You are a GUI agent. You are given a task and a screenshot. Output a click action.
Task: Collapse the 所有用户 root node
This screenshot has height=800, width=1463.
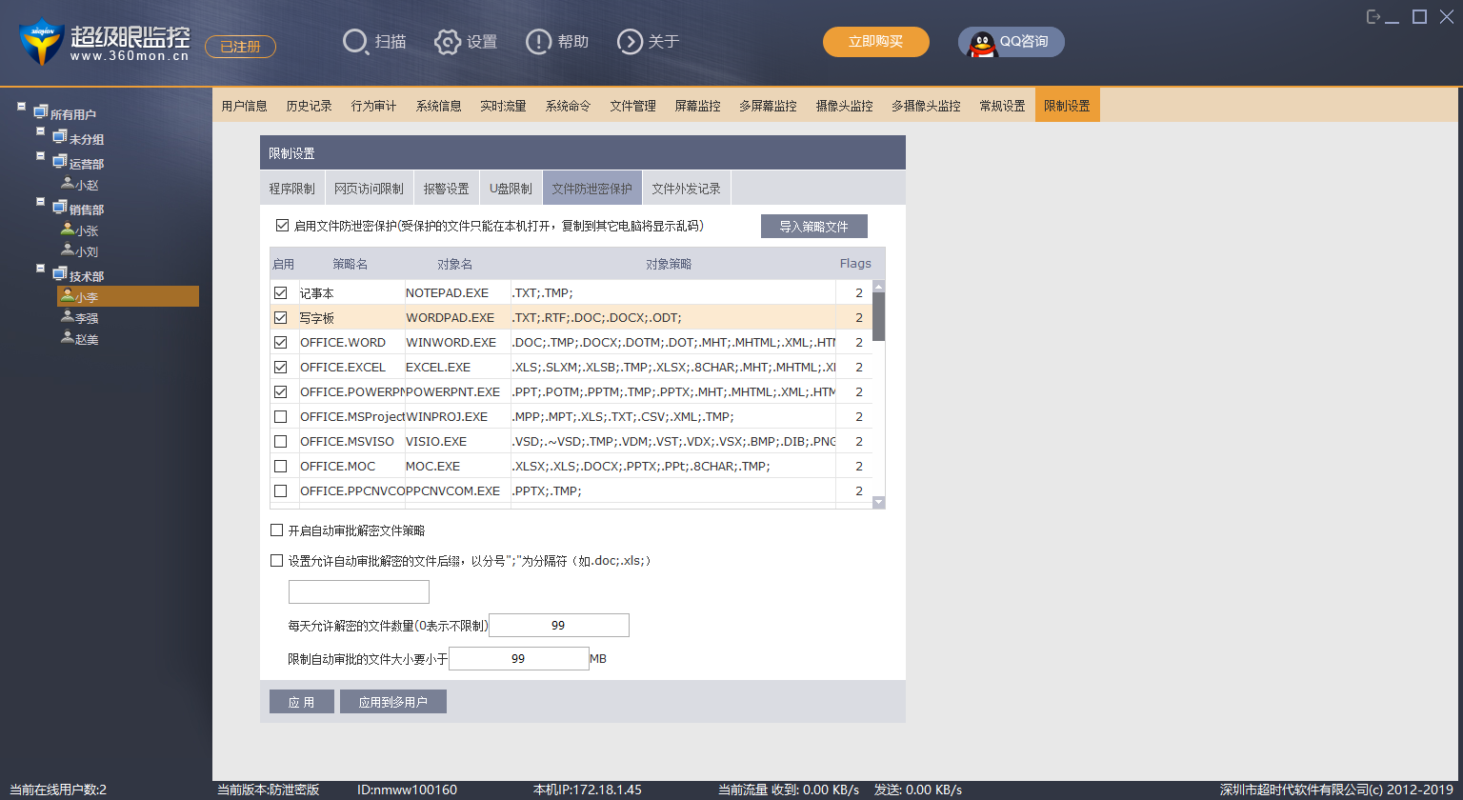click(22, 107)
